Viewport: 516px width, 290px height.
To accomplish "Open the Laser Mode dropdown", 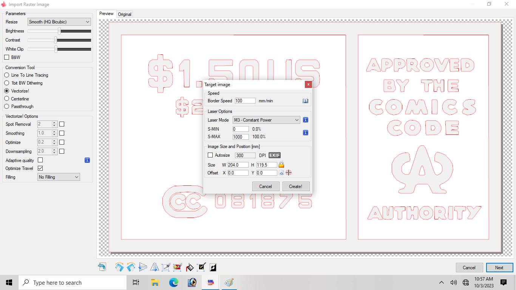I will click(x=266, y=120).
